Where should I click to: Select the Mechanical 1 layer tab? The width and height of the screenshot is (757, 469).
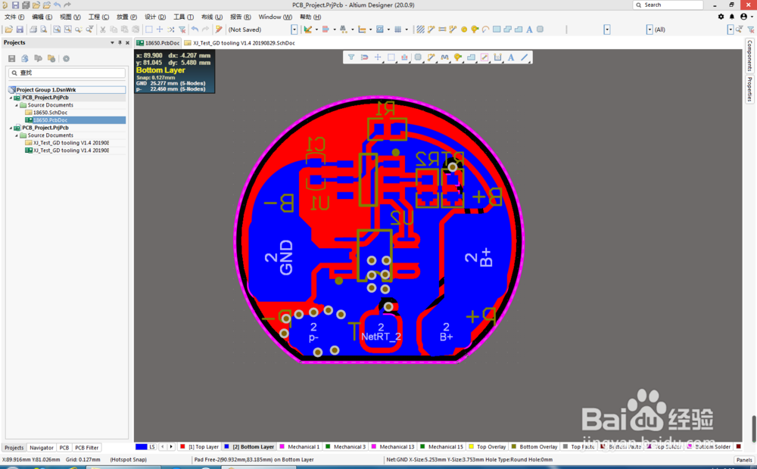click(x=299, y=447)
